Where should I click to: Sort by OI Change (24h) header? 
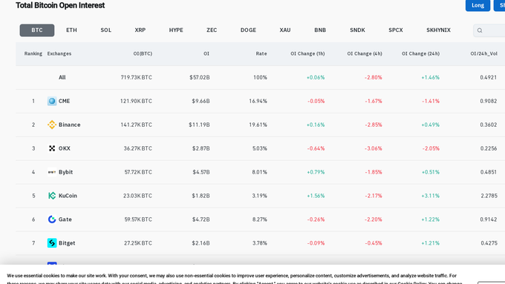pos(420,53)
